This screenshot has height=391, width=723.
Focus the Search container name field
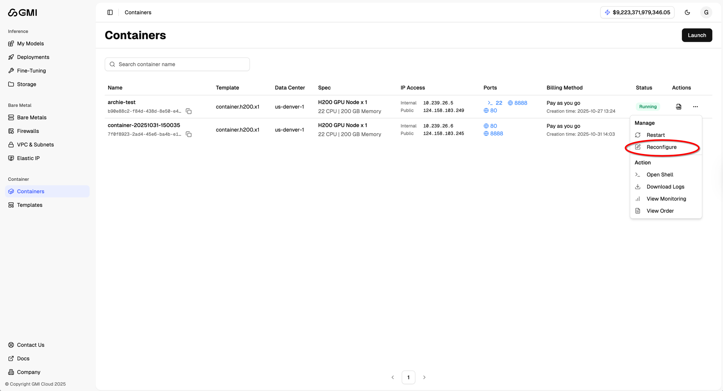coord(177,64)
